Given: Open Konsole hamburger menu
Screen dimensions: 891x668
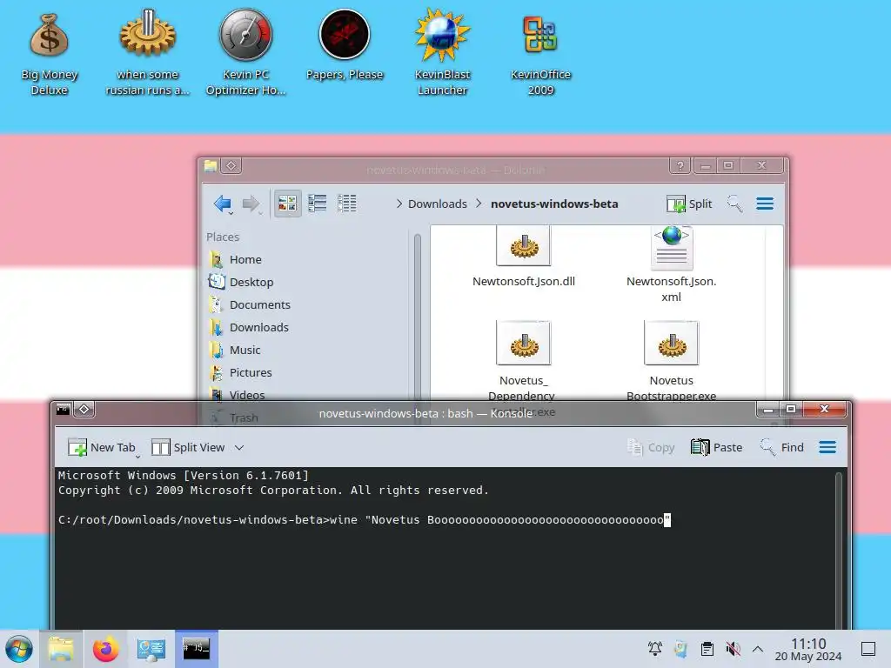Looking at the screenshot, I should click(x=827, y=448).
